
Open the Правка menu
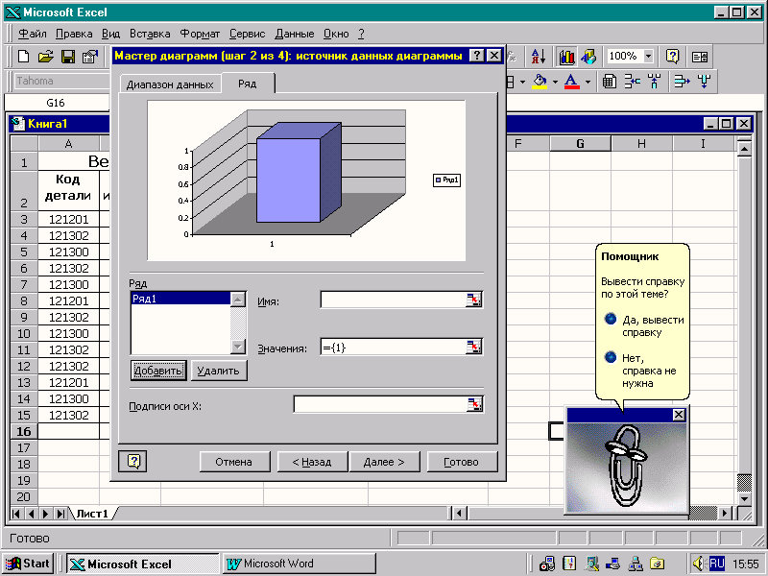74,34
